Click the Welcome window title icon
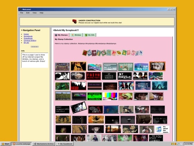 coord(20,9)
